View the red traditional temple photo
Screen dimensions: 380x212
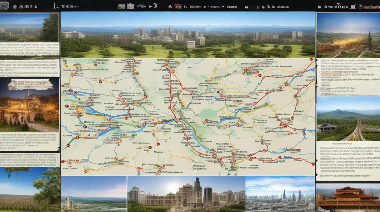348,198
